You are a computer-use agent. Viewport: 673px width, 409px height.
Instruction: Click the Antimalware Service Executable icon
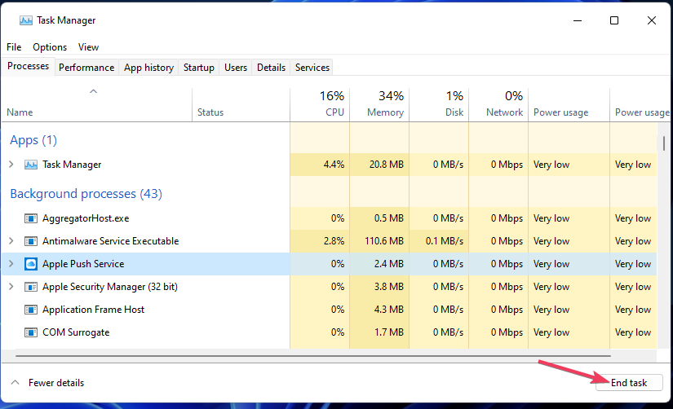[x=30, y=241]
